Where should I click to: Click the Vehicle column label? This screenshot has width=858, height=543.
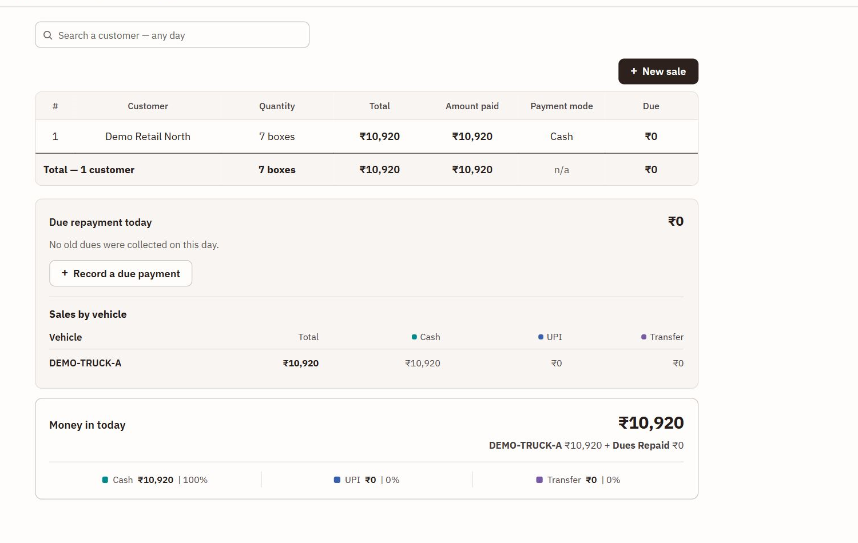pos(66,337)
